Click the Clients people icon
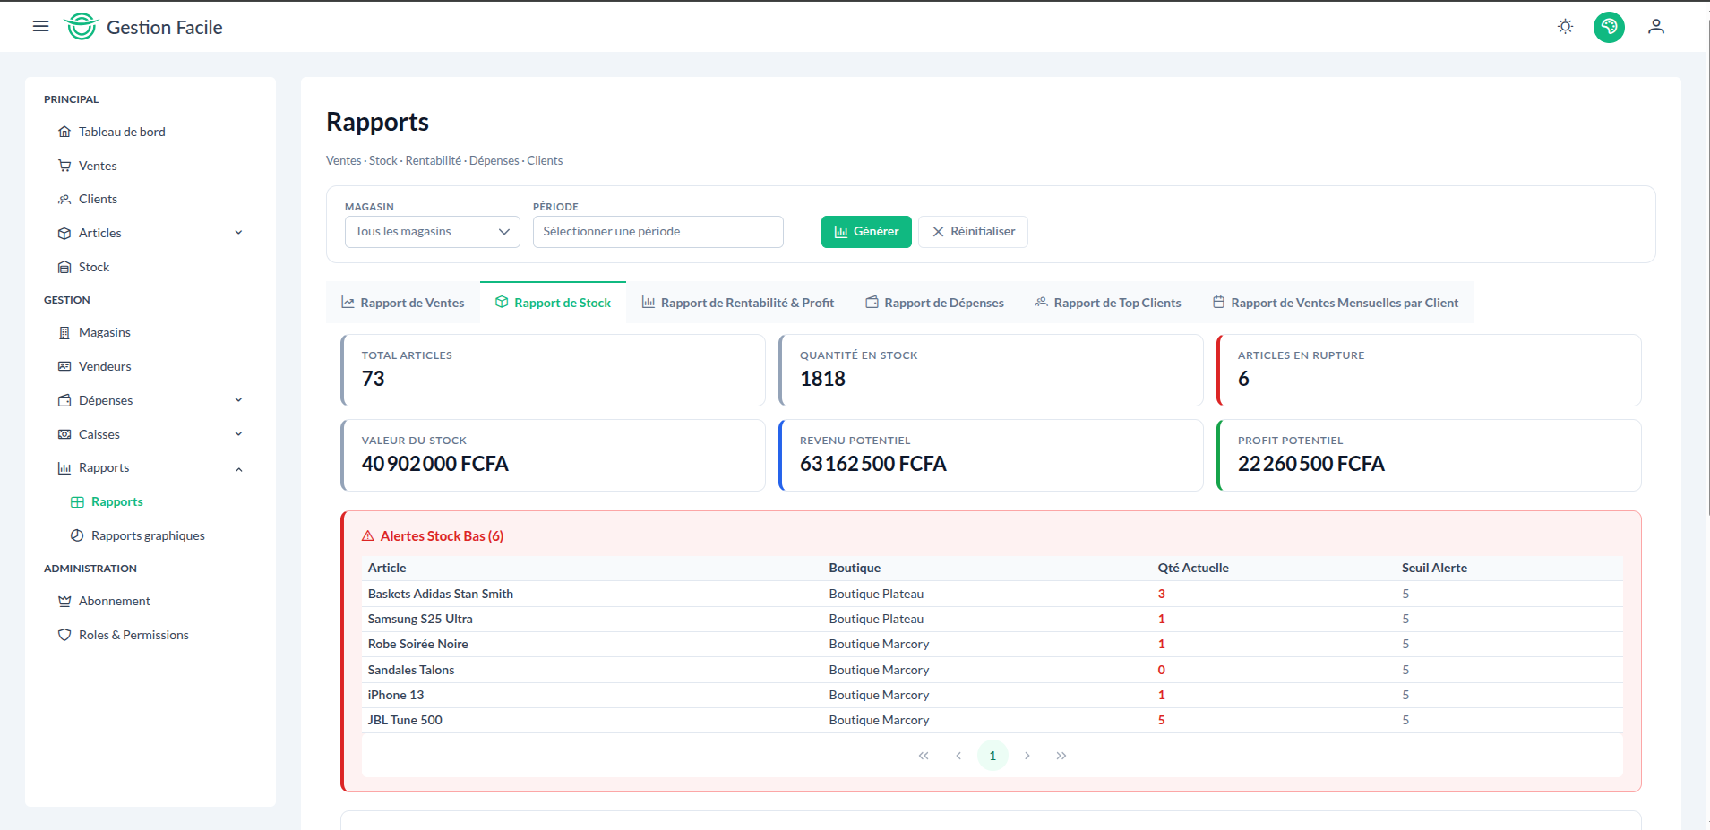This screenshot has width=1710, height=830. (x=64, y=199)
